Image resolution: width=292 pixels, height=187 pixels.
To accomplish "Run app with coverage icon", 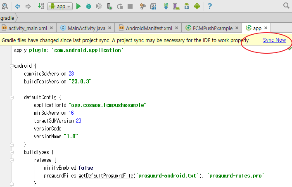I will click(x=99, y=7).
